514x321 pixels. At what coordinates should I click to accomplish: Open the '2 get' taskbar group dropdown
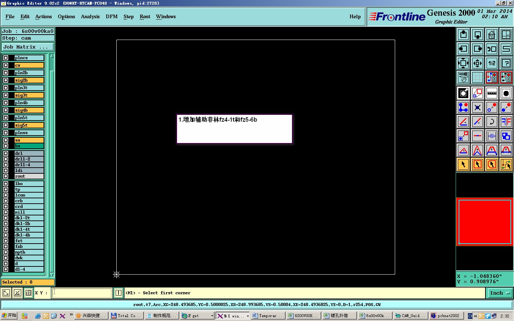coord(212,316)
